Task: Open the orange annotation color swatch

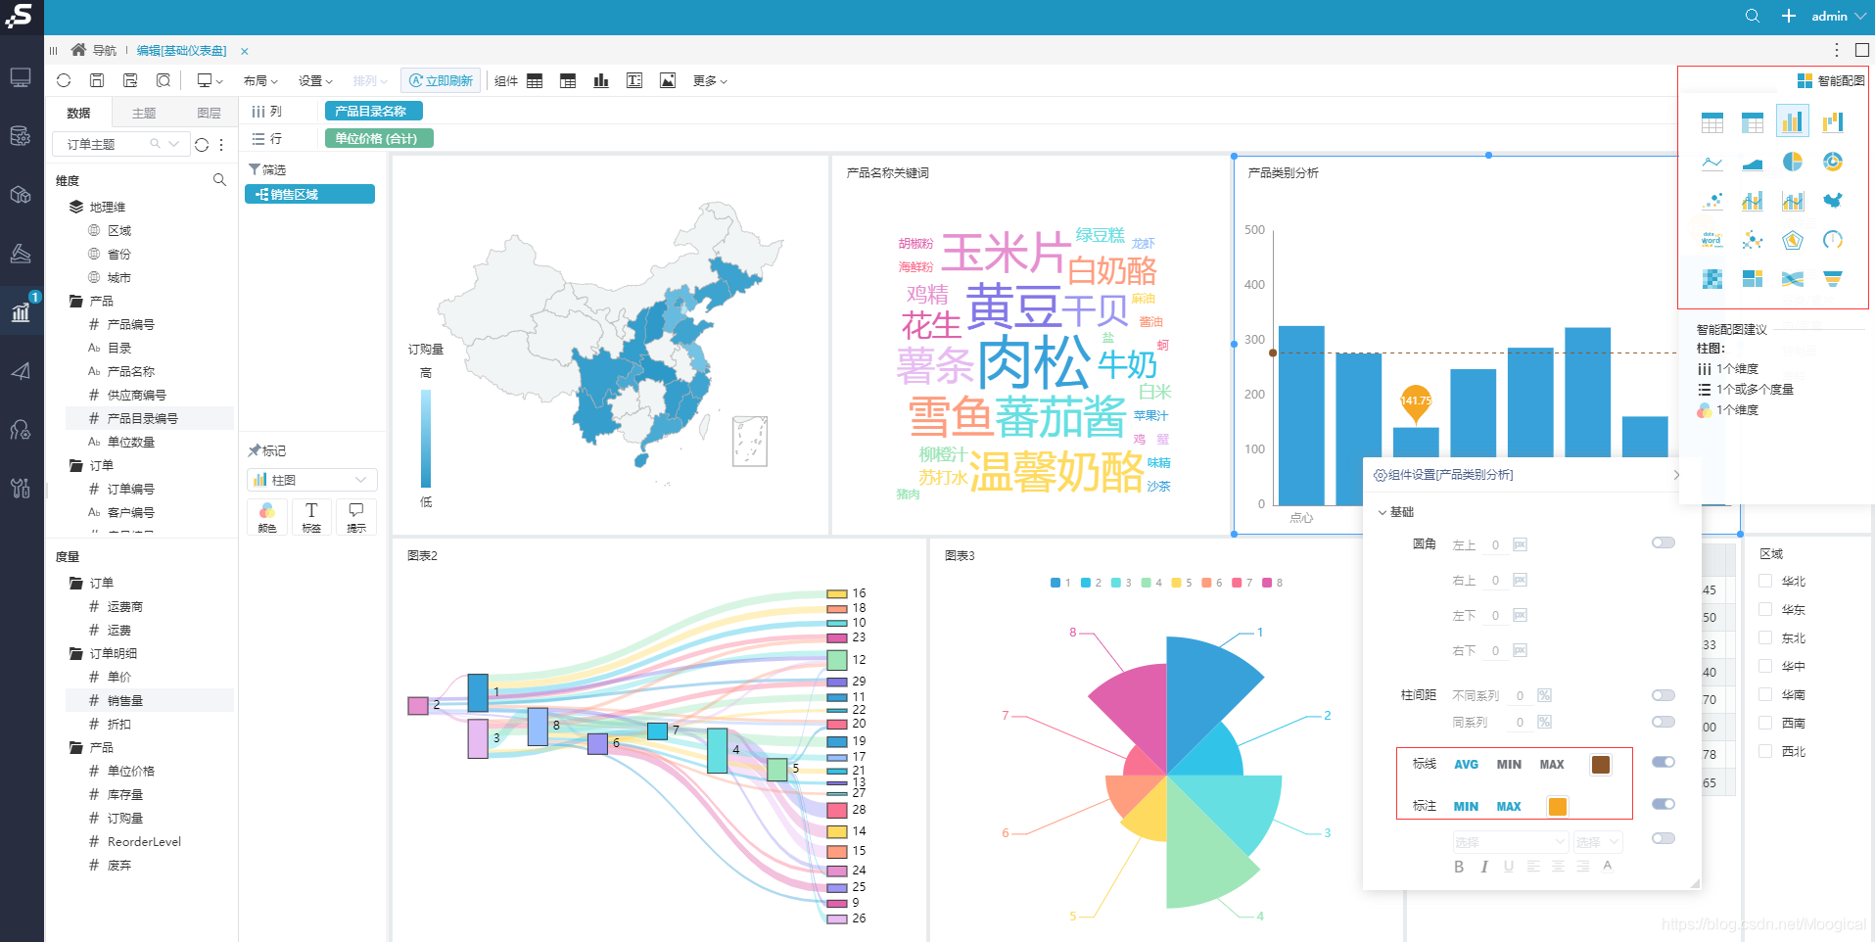Action: [1557, 806]
